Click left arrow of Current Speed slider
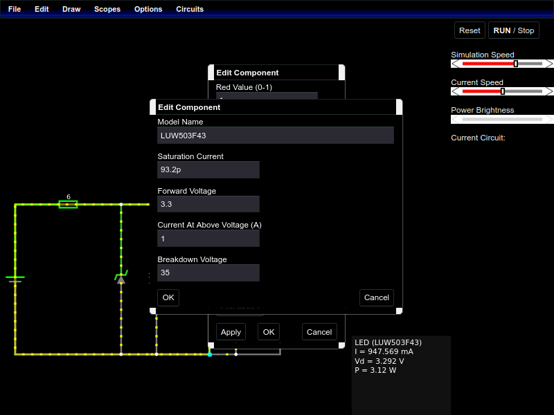This screenshot has height=415, width=554. click(455, 91)
